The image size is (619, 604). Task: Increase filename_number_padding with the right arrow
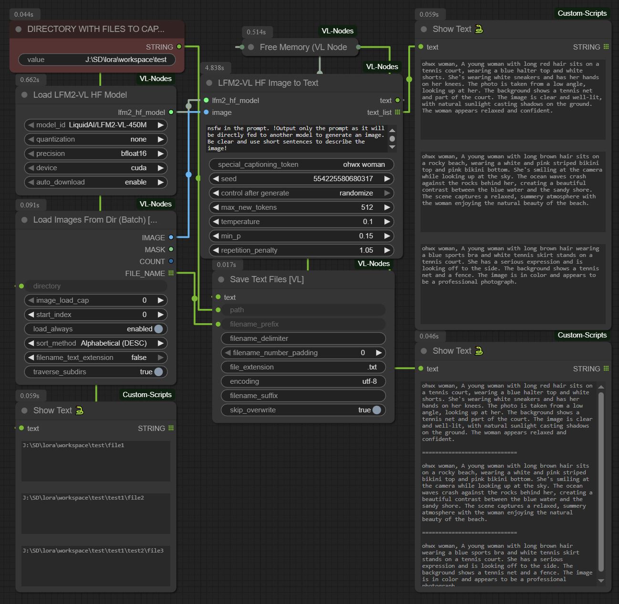379,353
